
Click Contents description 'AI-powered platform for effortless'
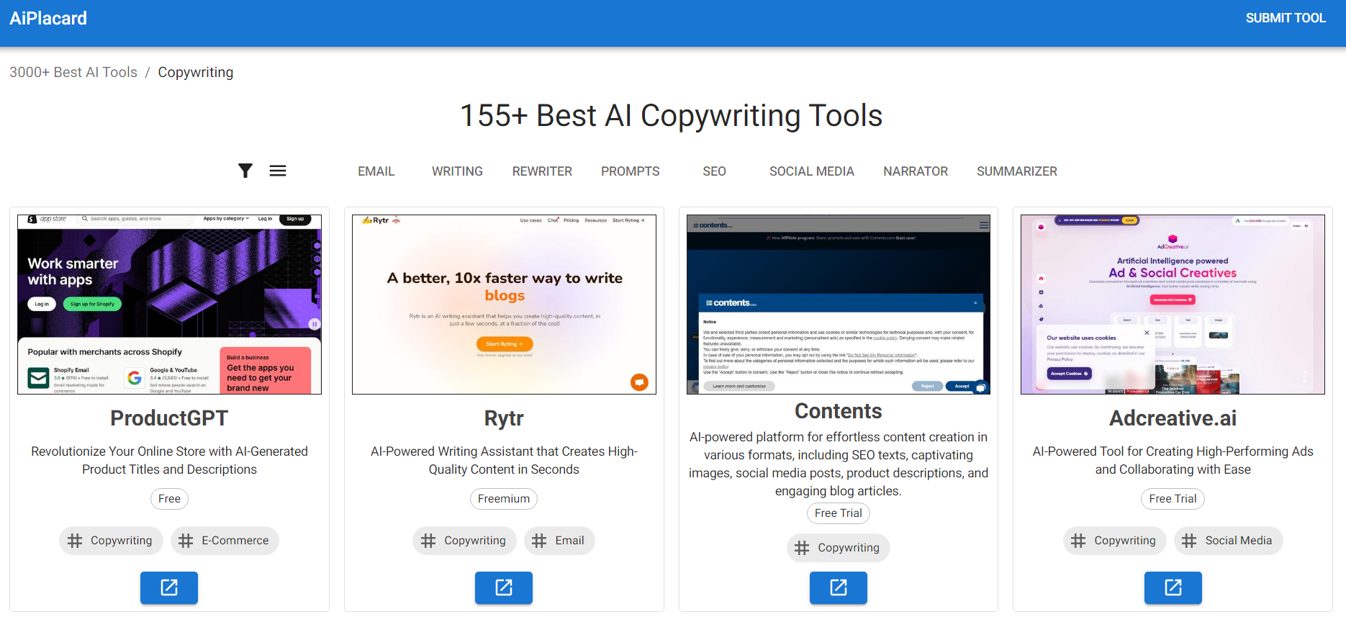pos(839,464)
